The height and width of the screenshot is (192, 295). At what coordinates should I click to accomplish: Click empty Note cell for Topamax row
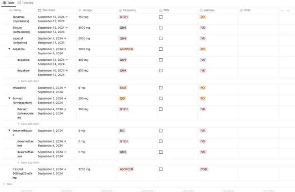coord(258,19)
